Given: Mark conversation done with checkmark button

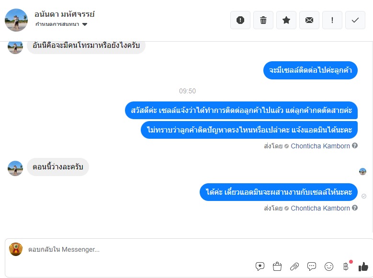Looking at the screenshot, I should 355,20.
